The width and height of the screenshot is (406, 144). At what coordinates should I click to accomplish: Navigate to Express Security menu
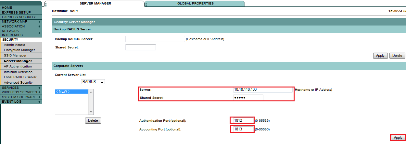tap(19, 17)
